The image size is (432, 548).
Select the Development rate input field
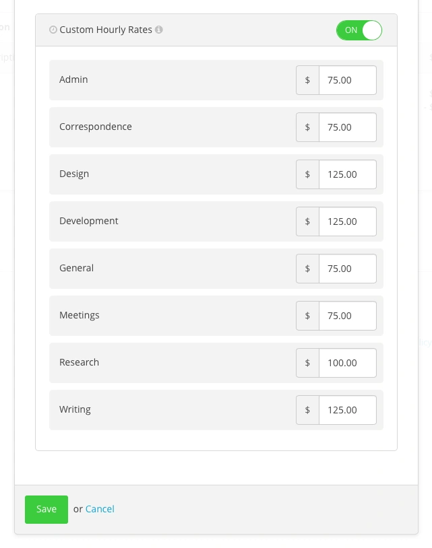347,221
